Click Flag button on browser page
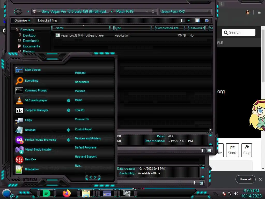Image resolution: width=265 pixels, height=199 pixels. (x=247, y=150)
